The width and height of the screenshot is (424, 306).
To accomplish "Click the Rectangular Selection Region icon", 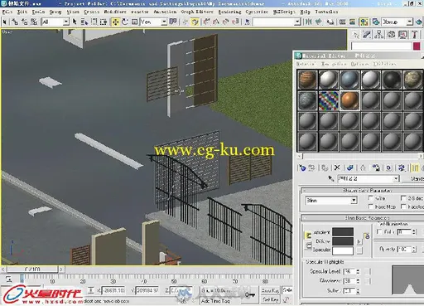I will click(94, 22).
